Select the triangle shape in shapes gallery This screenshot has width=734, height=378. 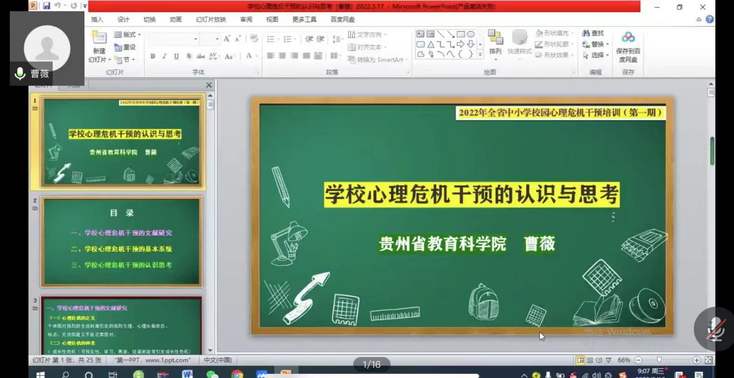(431, 45)
